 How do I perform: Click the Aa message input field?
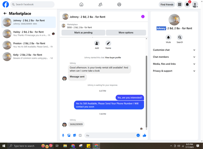click(112, 135)
